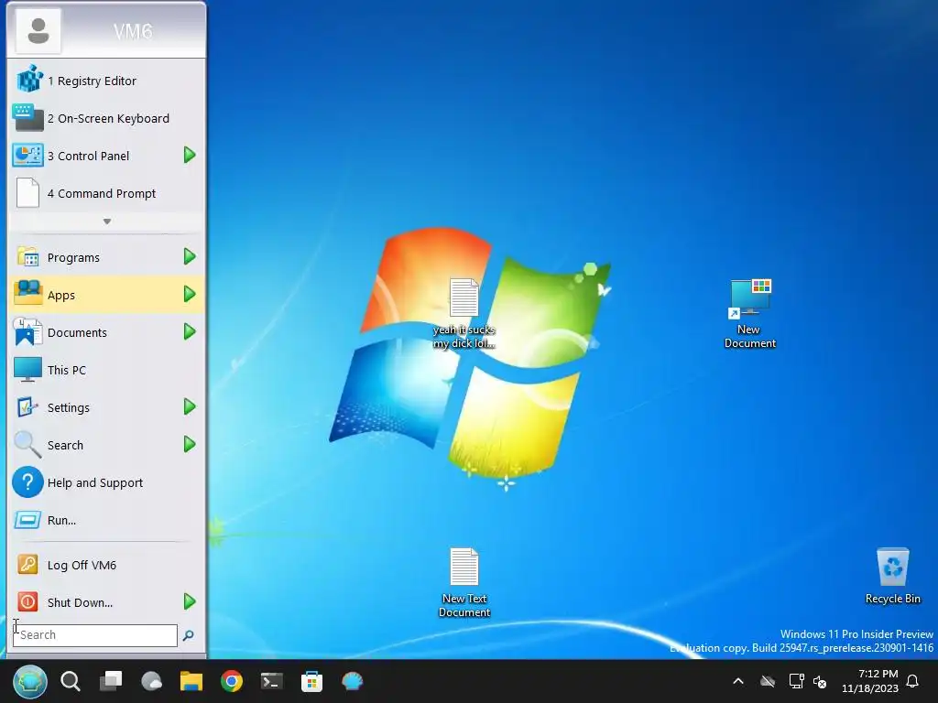Open Help and Support
This screenshot has height=703, width=938.
point(106,482)
